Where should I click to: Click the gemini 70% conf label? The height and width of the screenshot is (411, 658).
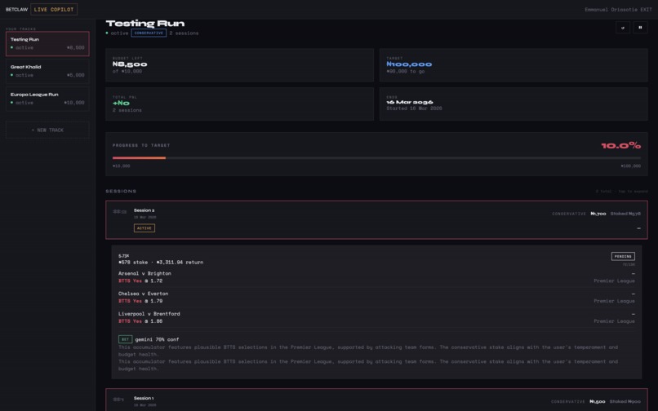tap(157, 339)
